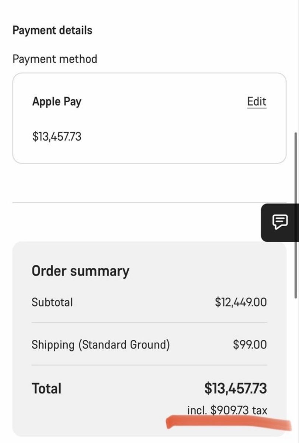This screenshot has height=443, width=299.
Task: Click the vertical scrollbar thumb
Action: pos(295,214)
